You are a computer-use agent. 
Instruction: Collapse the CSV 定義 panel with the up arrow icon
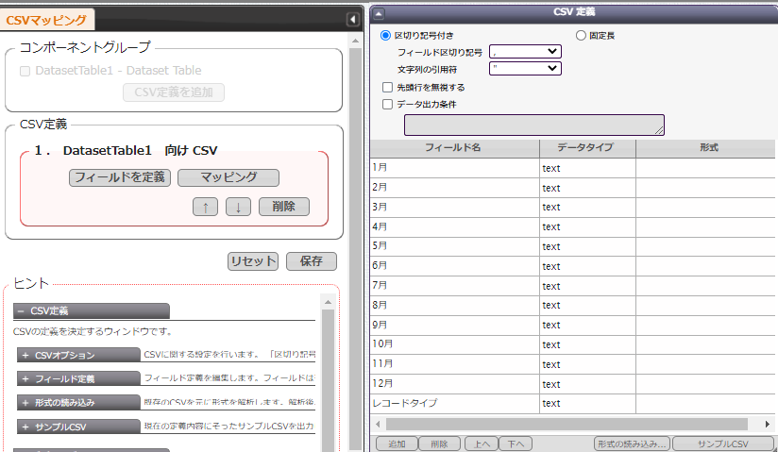(x=379, y=14)
